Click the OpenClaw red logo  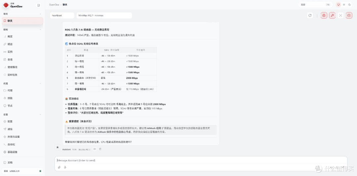(6, 5)
